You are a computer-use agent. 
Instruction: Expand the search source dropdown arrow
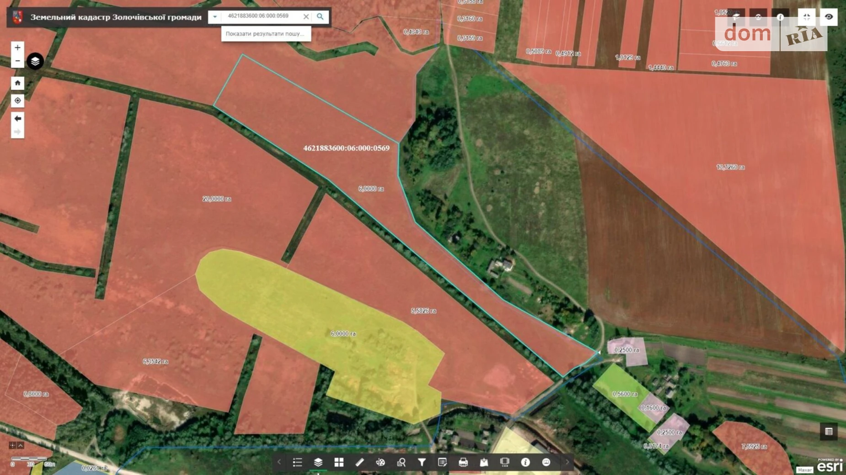tap(214, 17)
